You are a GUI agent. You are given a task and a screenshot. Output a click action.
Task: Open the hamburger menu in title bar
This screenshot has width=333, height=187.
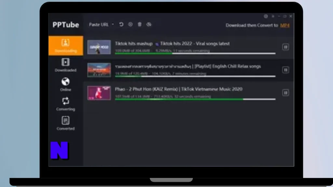pyautogui.click(x=273, y=16)
